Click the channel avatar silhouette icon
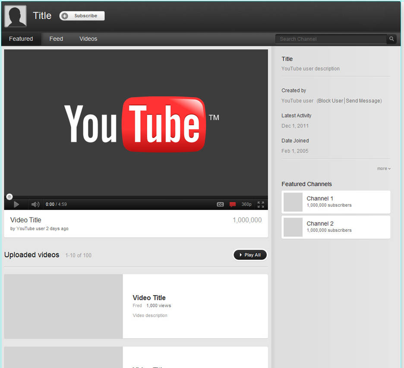The height and width of the screenshot is (368, 404). coord(16,16)
